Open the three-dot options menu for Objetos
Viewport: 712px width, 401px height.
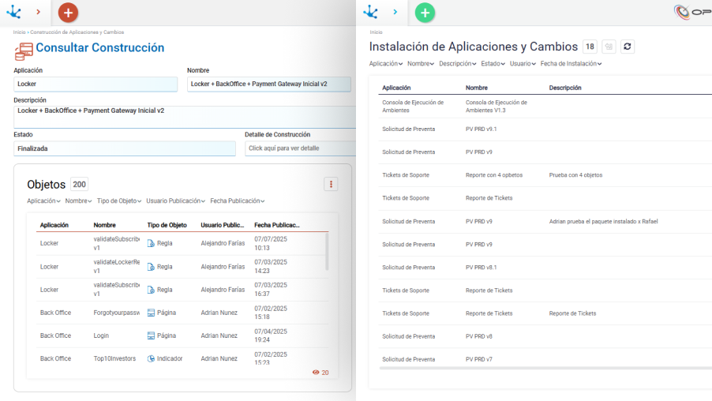(x=331, y=185)
